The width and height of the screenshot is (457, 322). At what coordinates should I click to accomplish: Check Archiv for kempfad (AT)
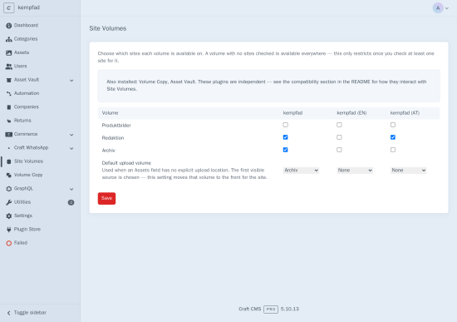393,150
